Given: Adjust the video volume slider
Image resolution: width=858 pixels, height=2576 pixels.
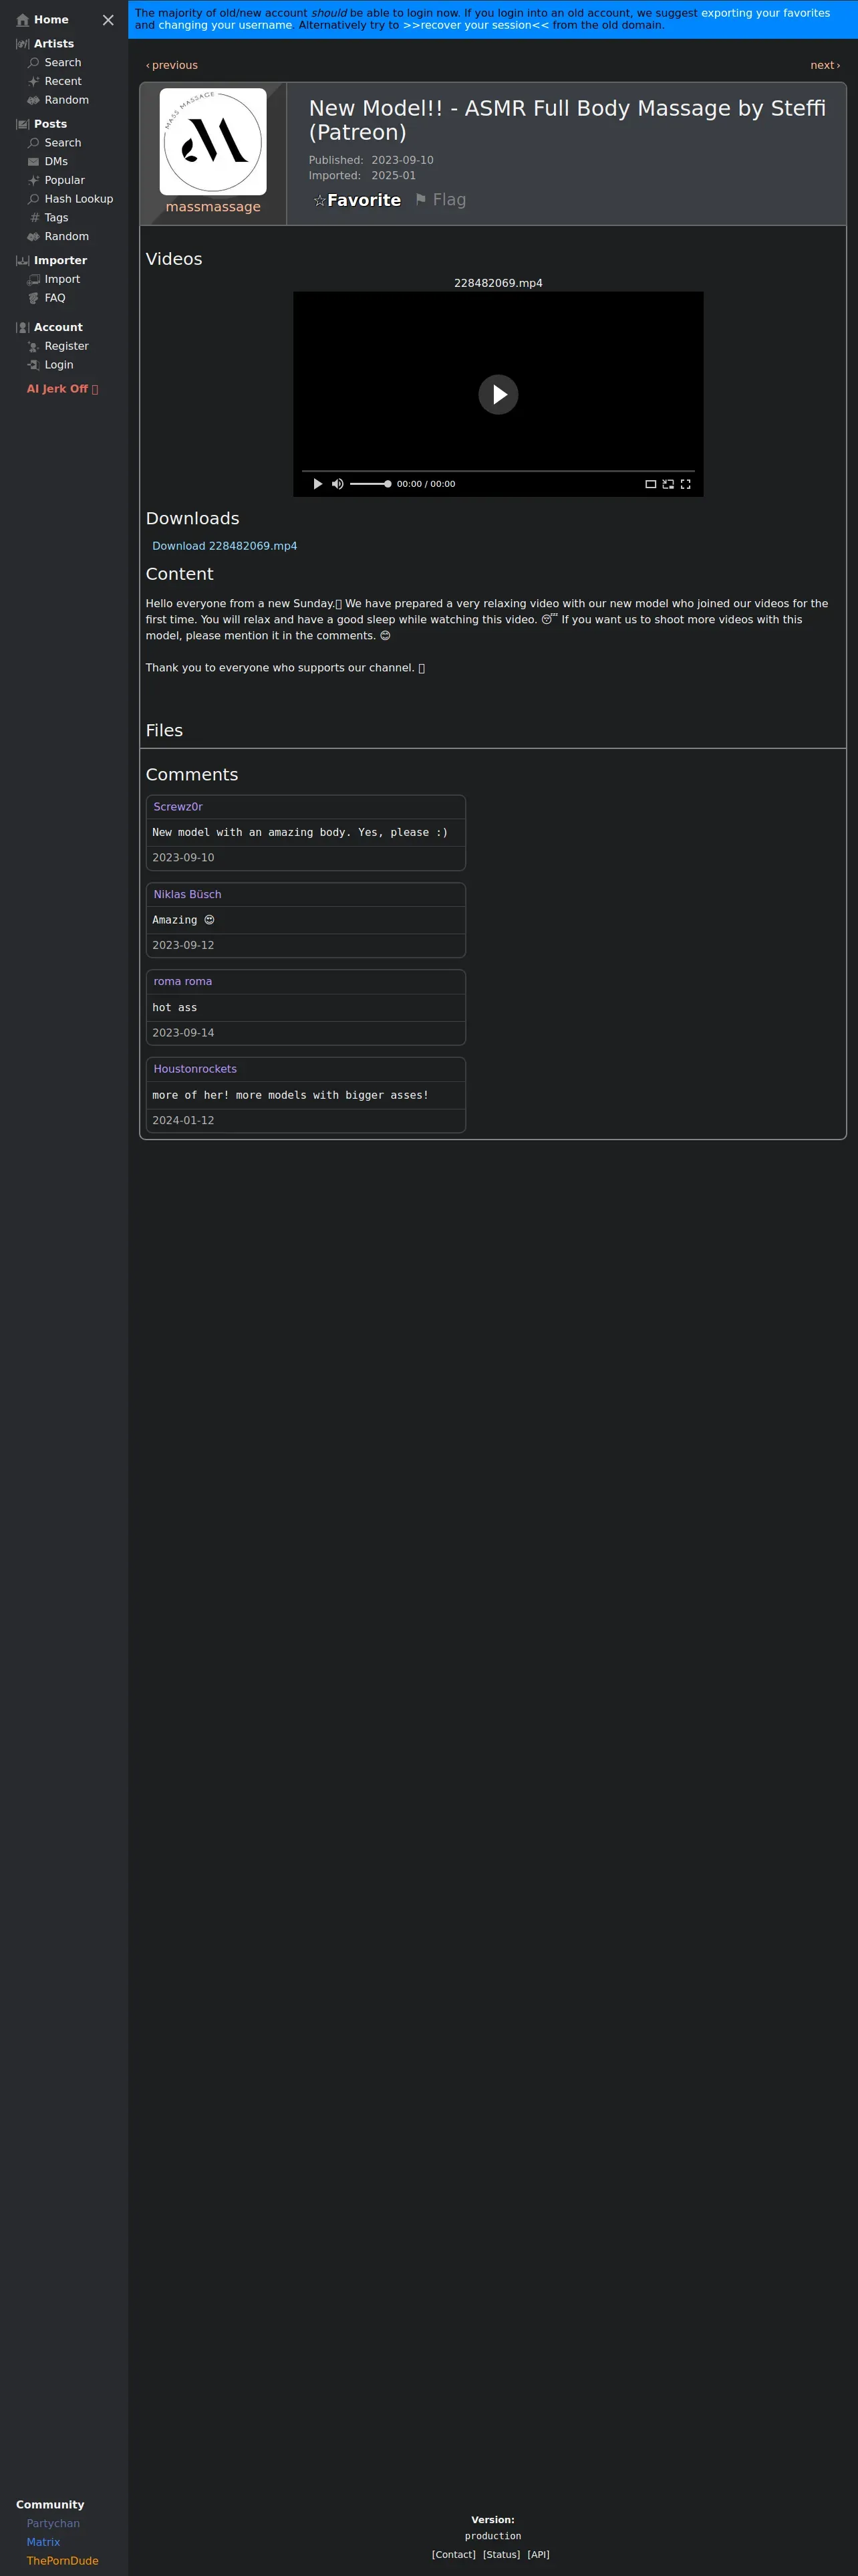Looking at the screenshot, I should (x=371, y=484).
